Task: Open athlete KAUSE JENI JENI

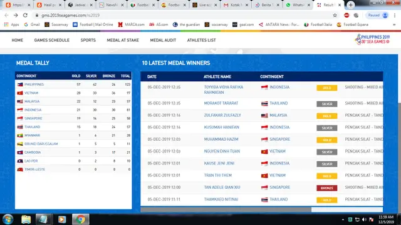Action: point(219,163)
